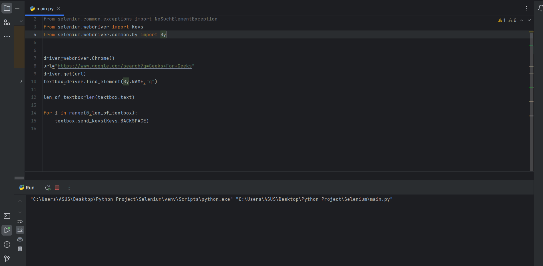Stop the running process
This screenshot has width=543, height=266.
(x=57, y=188)
